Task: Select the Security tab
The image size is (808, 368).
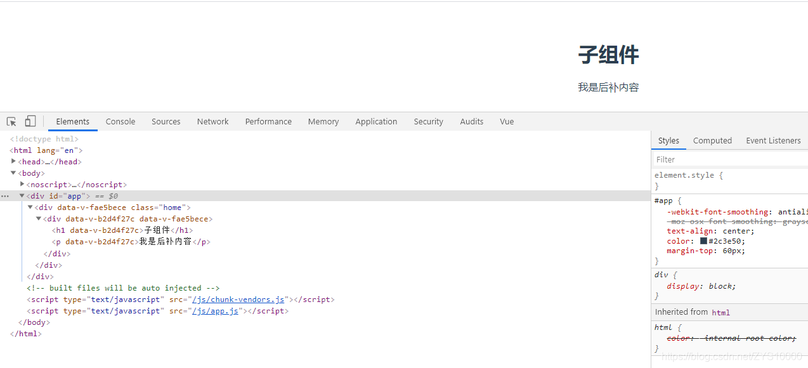Action: click(429, 121)
